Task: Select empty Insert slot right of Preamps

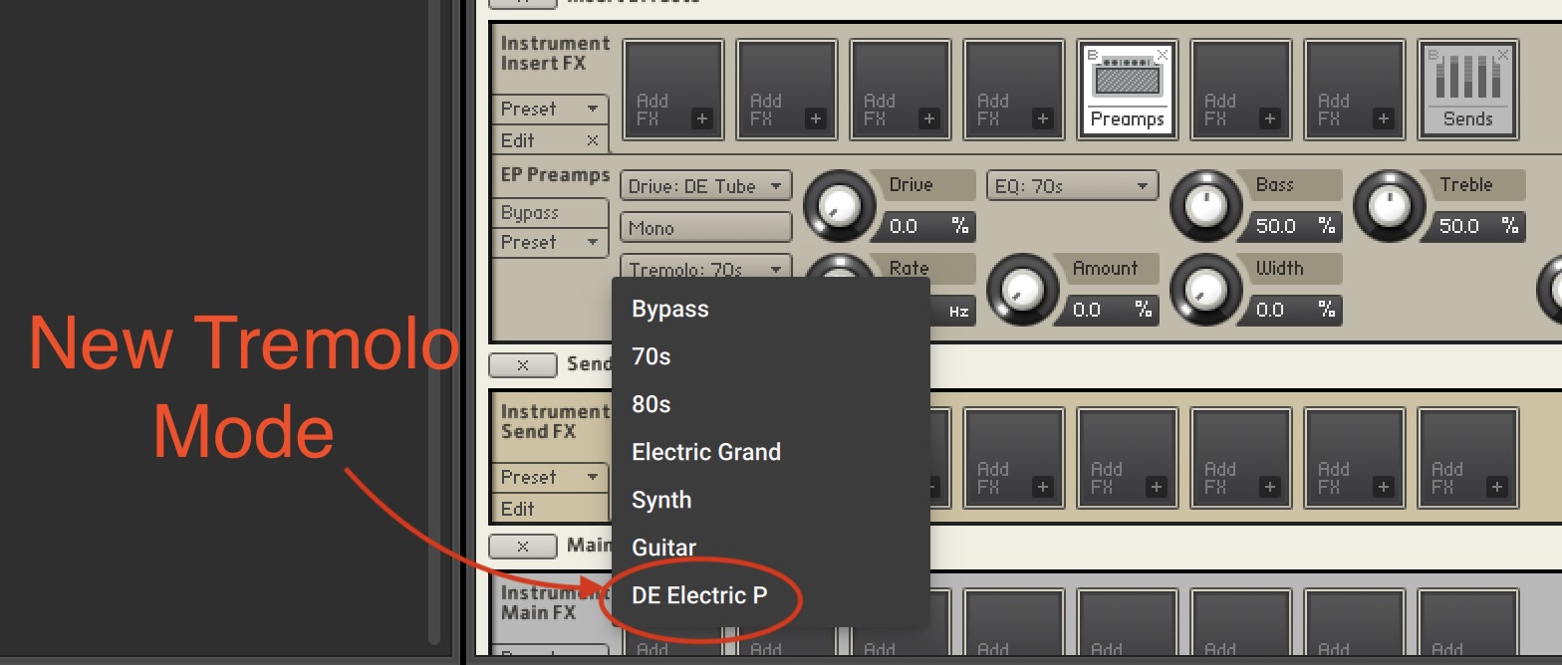Action: 1240,91
